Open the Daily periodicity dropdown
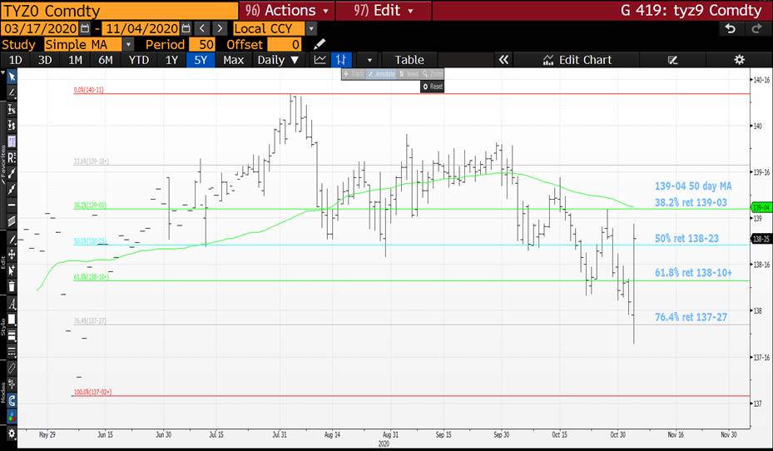773x451 pixels. point(279,60)
